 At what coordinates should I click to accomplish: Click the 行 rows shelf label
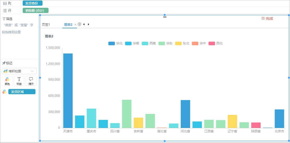(x=7, y=10)
